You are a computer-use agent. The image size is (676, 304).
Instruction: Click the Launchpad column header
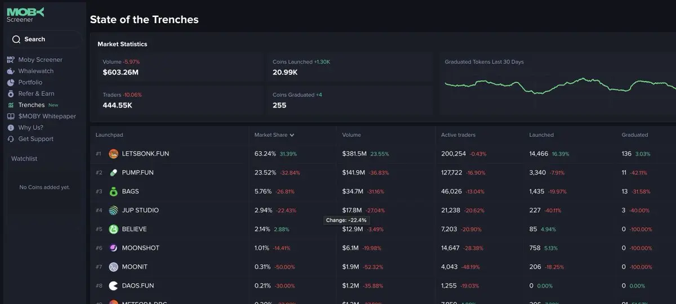click(x=109, y=135)
